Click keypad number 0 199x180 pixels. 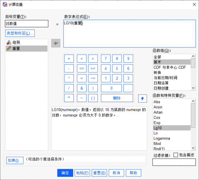[x=111, y=88]
